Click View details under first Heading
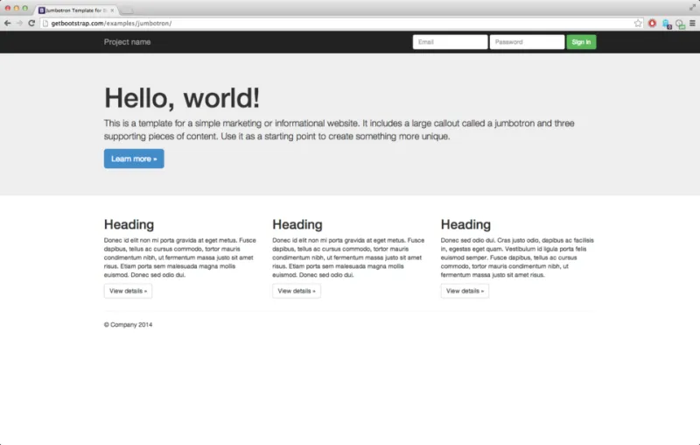 [x=128, y=291]
